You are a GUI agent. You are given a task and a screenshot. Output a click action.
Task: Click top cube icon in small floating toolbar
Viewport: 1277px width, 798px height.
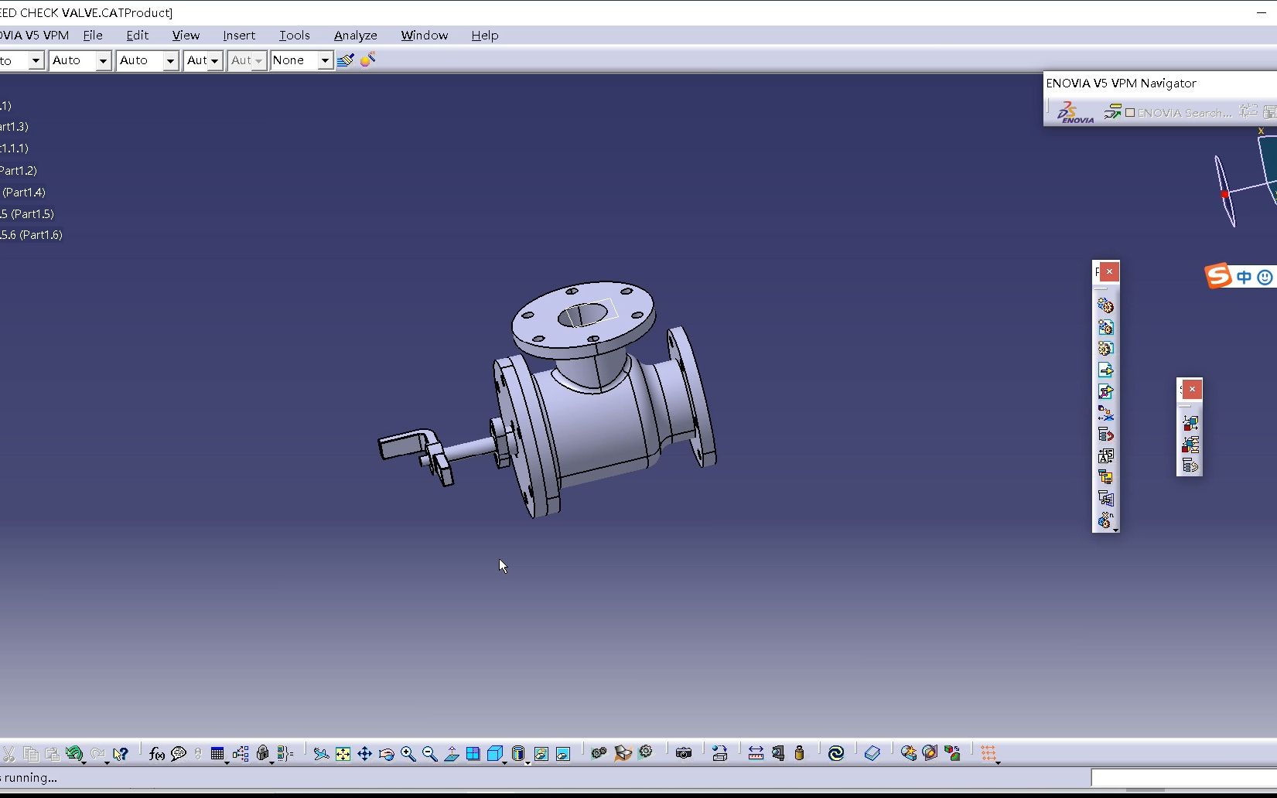1190,423
